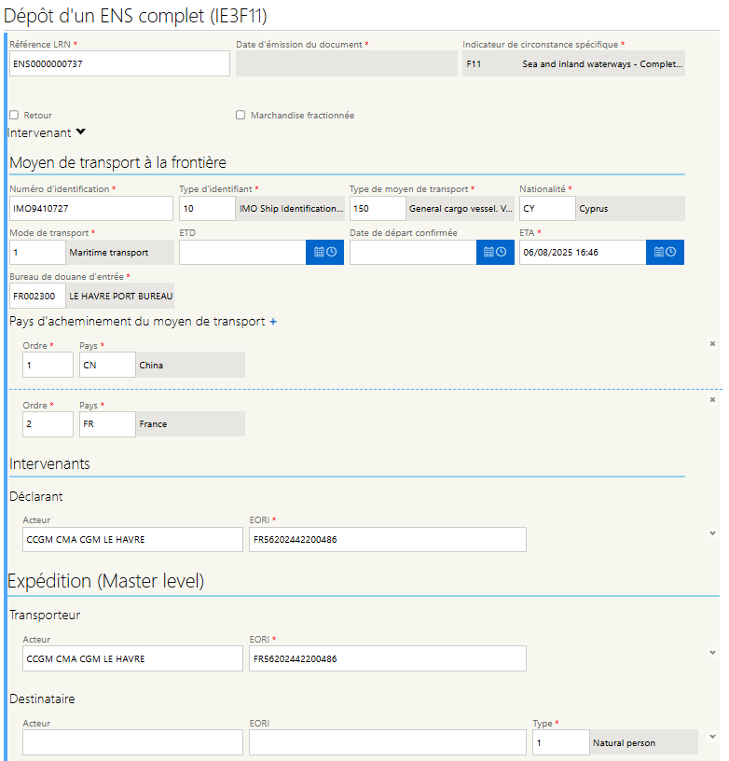Screen dimensions: 729x761
Task: Edit the Nationalité code CY field
Action: pos(547,208)
